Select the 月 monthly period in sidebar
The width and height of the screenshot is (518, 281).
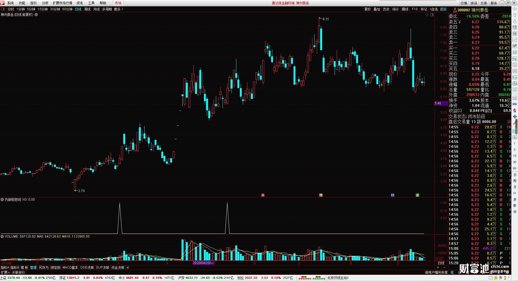tap(514, 187)
